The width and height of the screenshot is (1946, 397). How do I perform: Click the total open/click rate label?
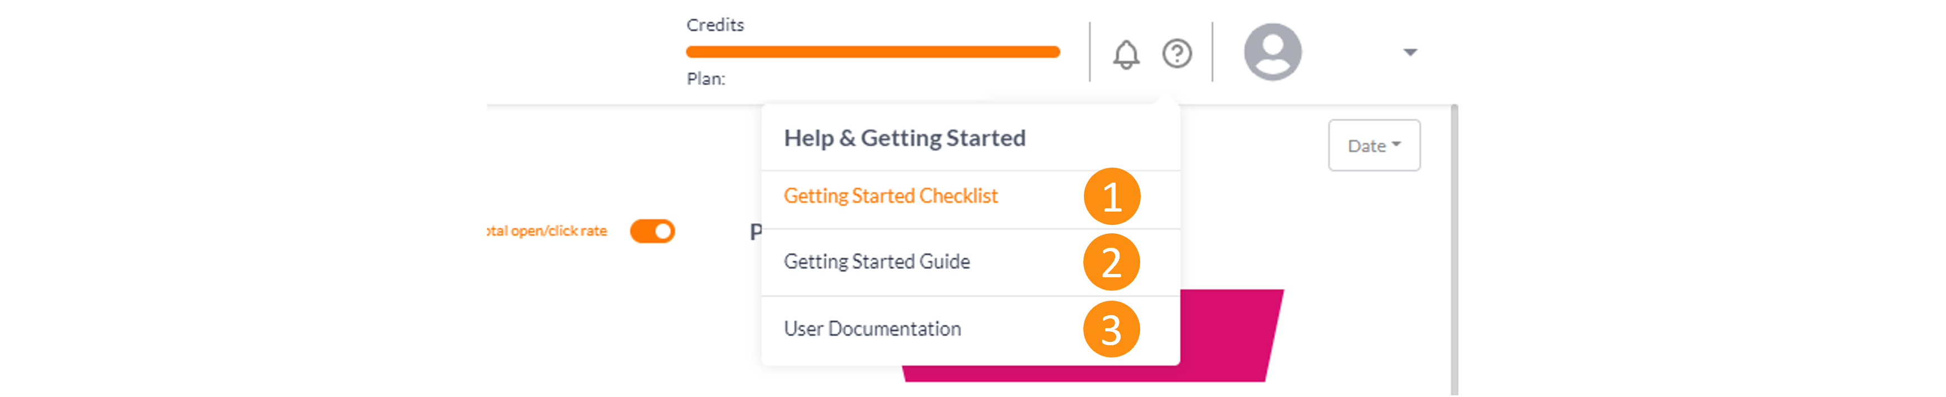(547, 231)
